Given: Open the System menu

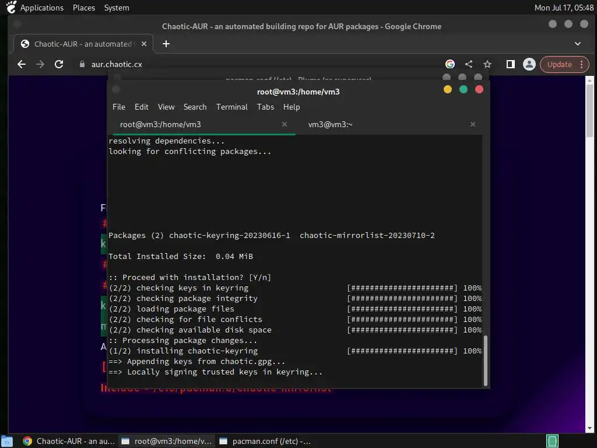Looking at the screenshot, I should (117, 8).
